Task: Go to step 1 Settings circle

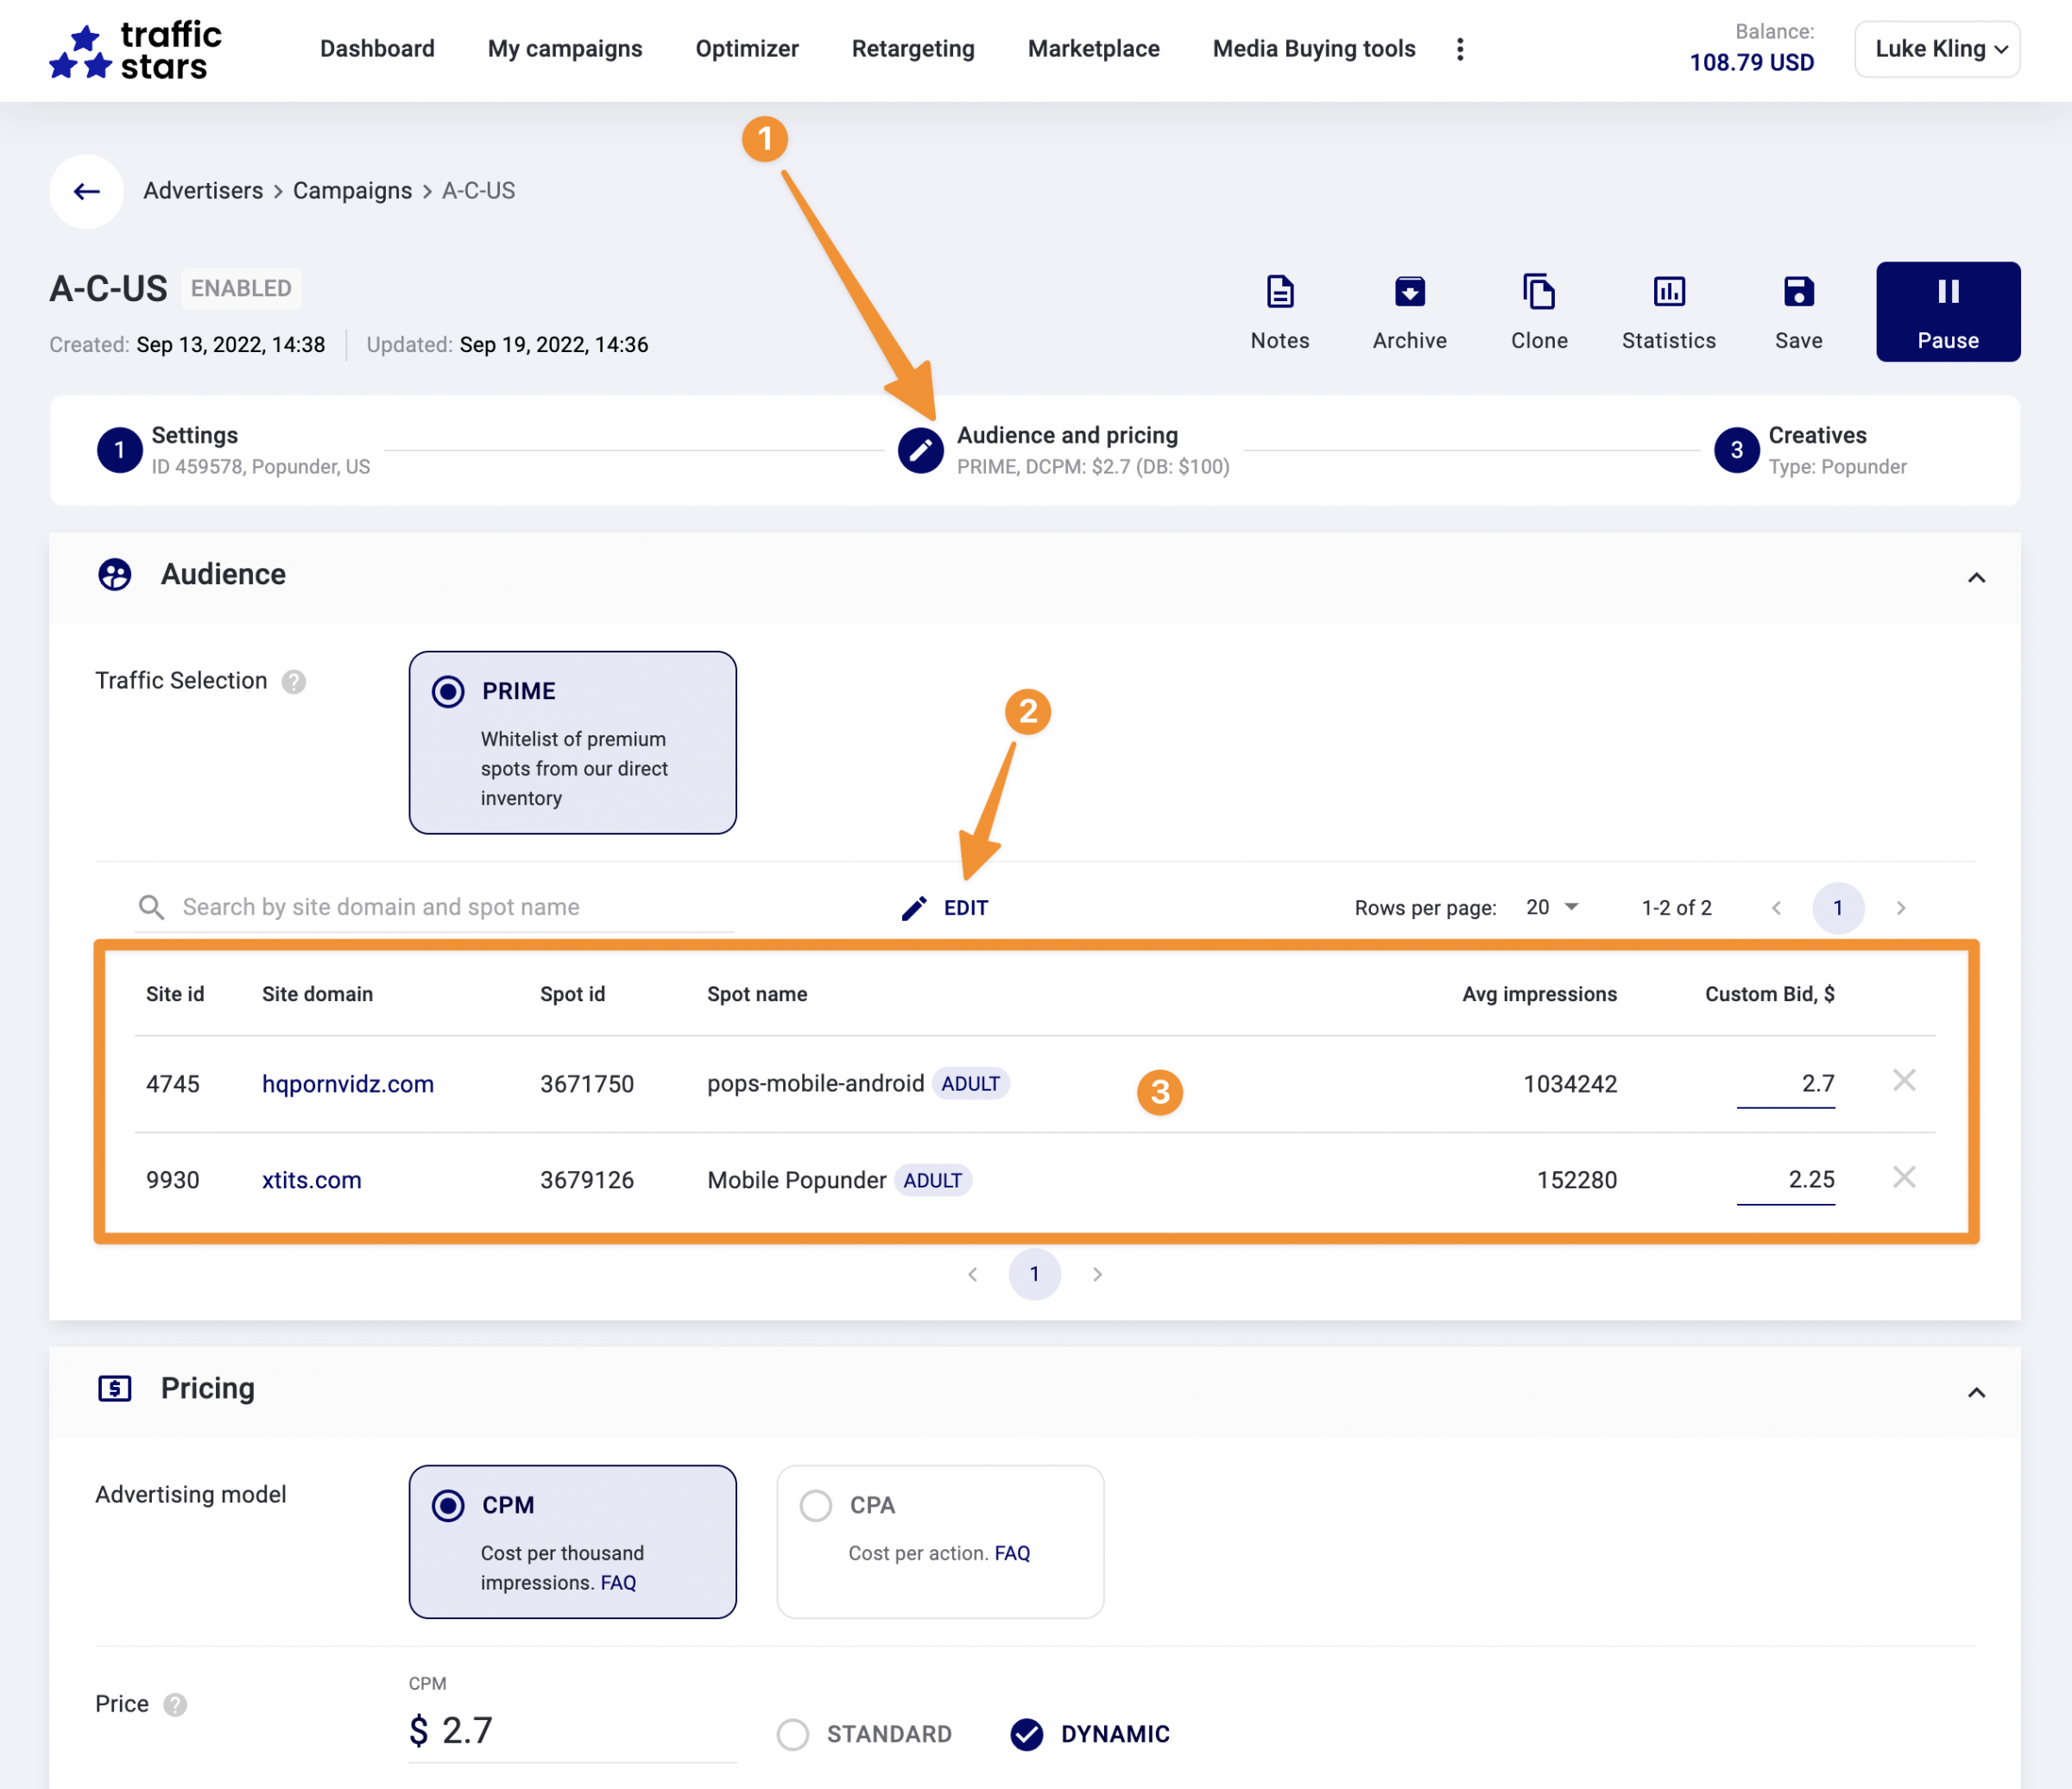Action: tap(119, 450)
